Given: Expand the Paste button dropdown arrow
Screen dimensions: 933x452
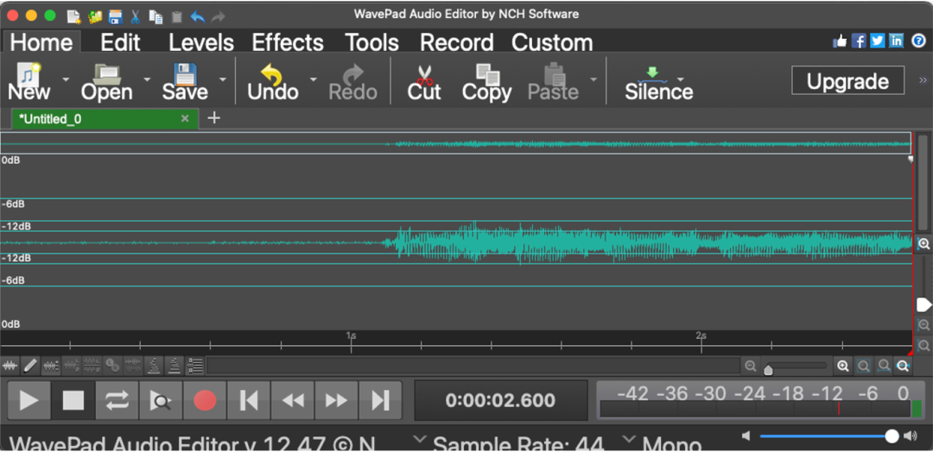Looking at the screenshot, I should coord(593,78).
